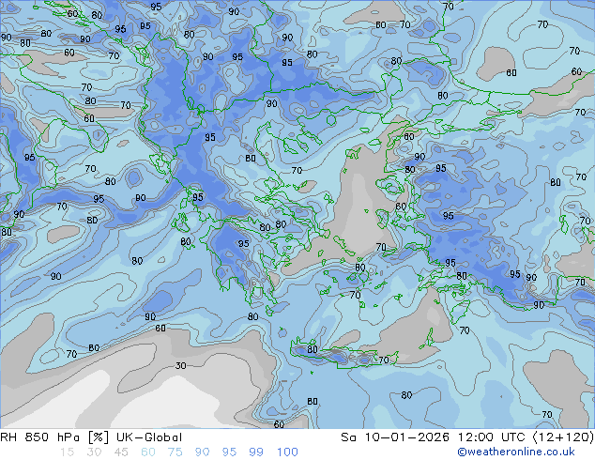Select the legend value 100
This screenshot has width=595, height=460.
[287, 452]
